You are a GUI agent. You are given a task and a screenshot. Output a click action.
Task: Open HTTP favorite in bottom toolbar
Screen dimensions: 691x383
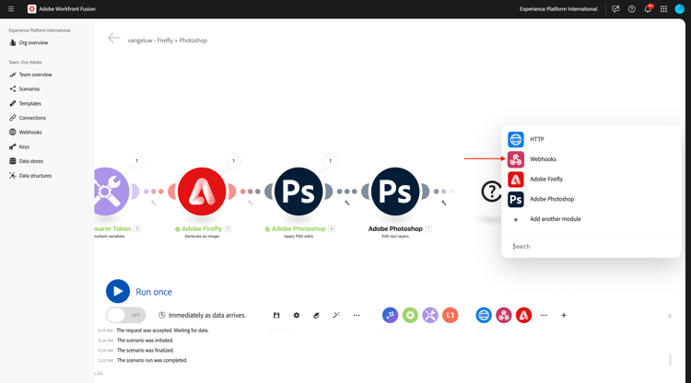pyautogui.click(x=484, y=315)
